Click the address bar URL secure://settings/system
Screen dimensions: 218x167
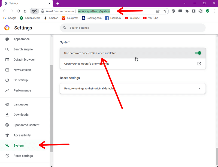[x=94, y=11]
